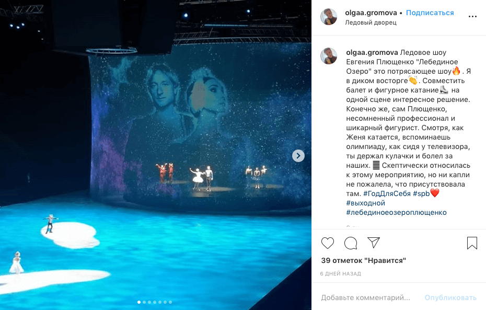Viewport: 486px width, 310px height.
Task: Share the post via paper plane icon
Action: click(x=374, y=243)
